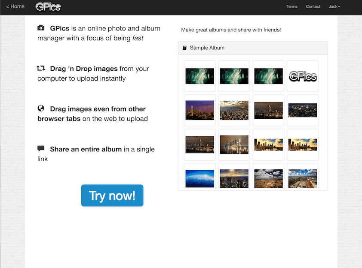Screen dimensions: 362x268
Task: Click the retweet icon beside Drag 'n Drop
Action: 41,68
